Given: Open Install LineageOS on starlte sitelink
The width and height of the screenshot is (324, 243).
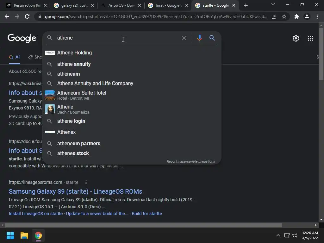Looking at the screenshot, I should [36, 214].
